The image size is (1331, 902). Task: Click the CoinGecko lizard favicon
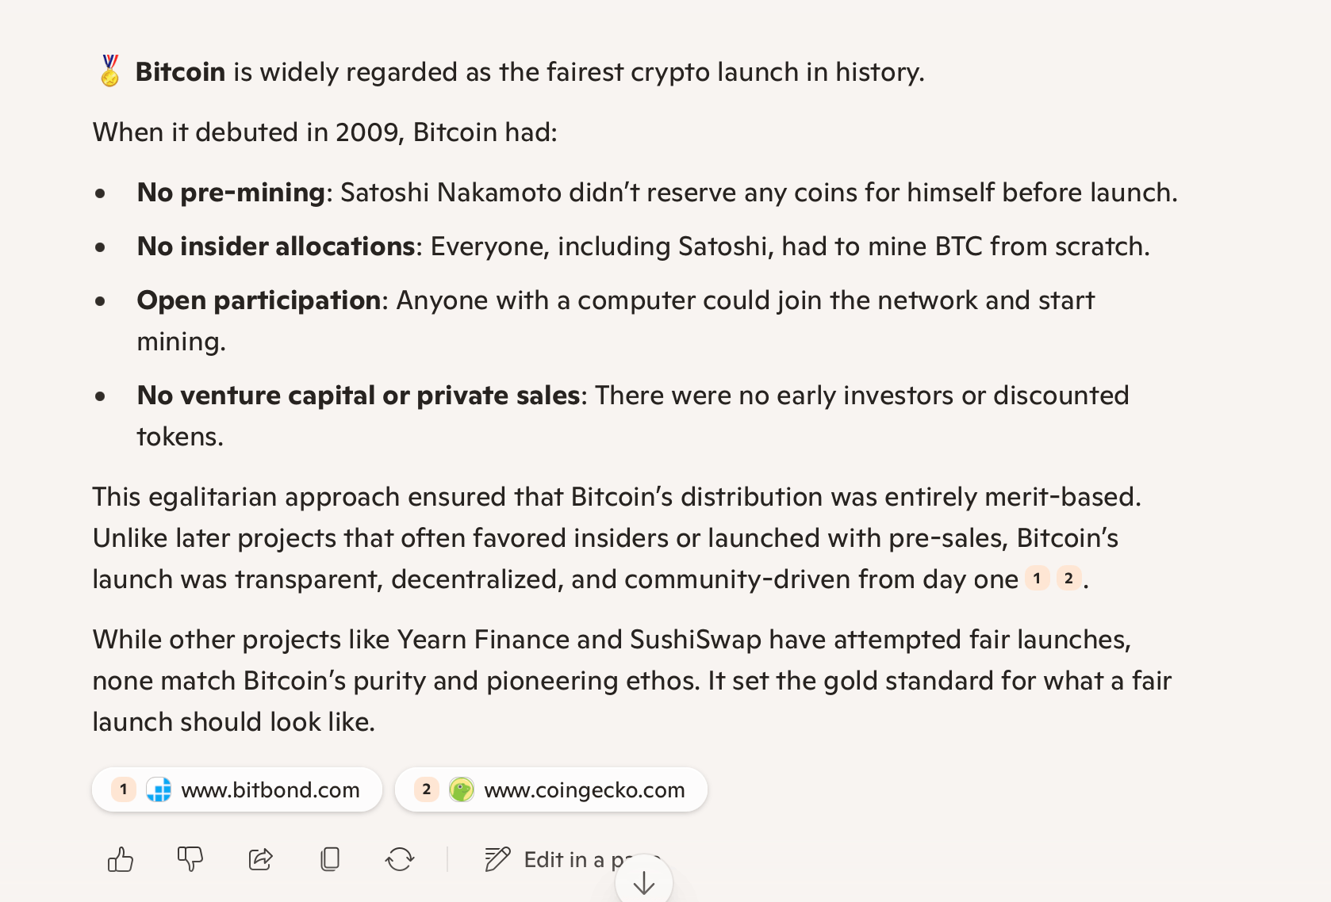[462, 789]
